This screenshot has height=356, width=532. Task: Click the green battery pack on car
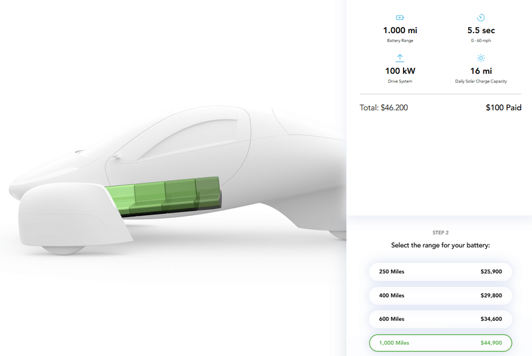pos(164,196)
